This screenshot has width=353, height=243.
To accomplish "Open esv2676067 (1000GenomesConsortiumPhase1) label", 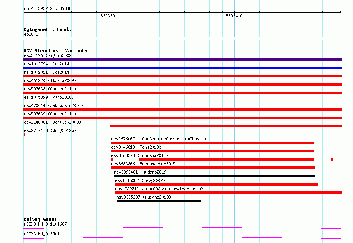I will coord(159,139).
